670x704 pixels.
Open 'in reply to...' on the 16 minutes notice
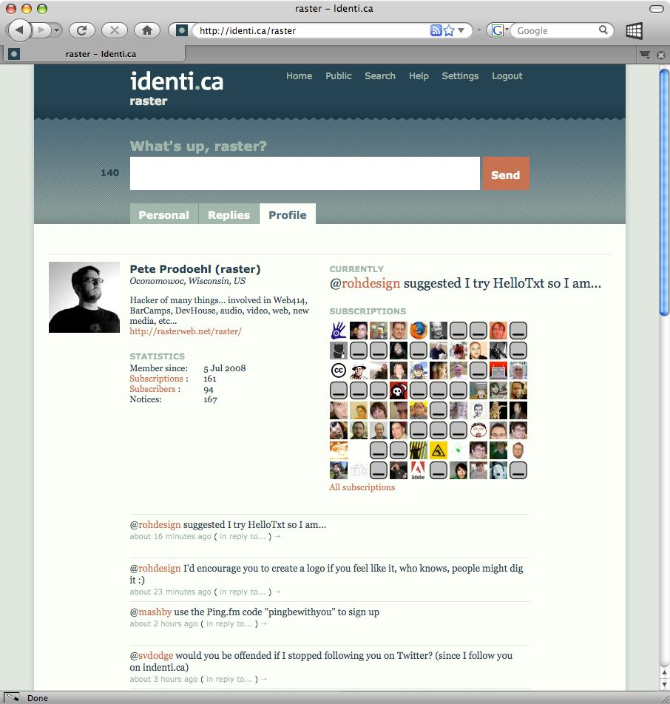(243, 537)
